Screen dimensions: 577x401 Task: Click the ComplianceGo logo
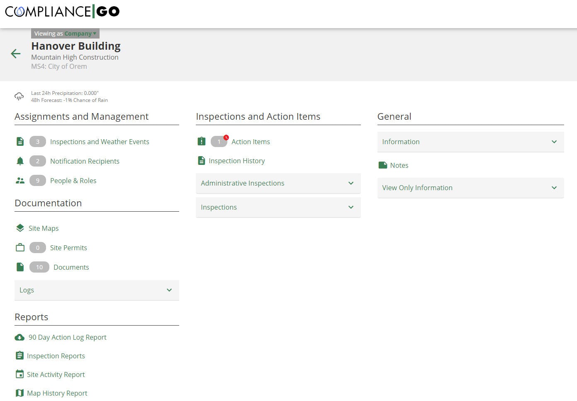[61, 11]
